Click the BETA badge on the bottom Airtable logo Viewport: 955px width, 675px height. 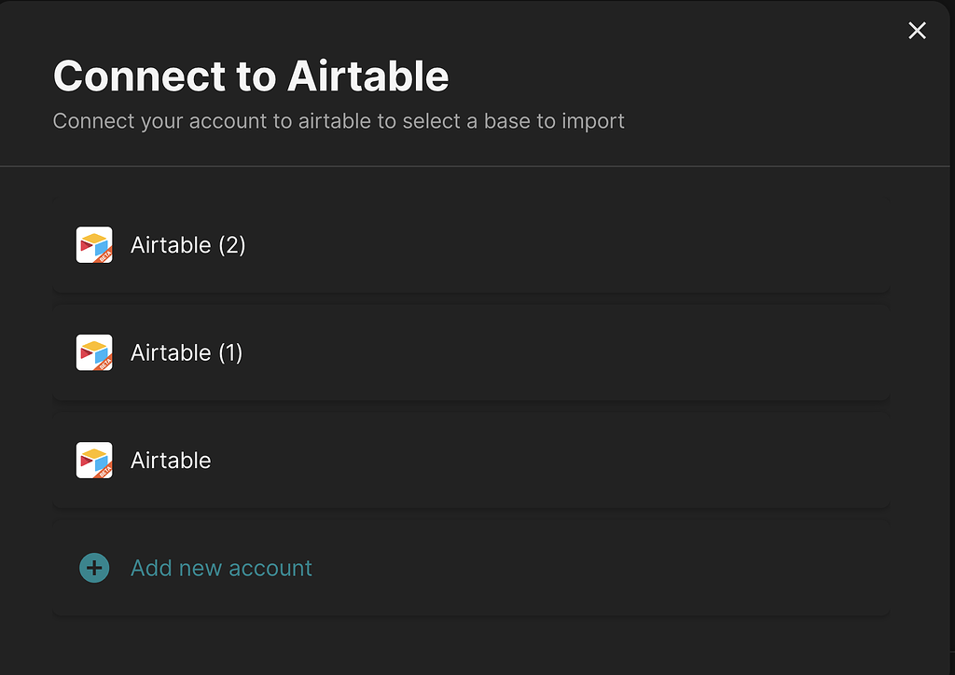104,471
